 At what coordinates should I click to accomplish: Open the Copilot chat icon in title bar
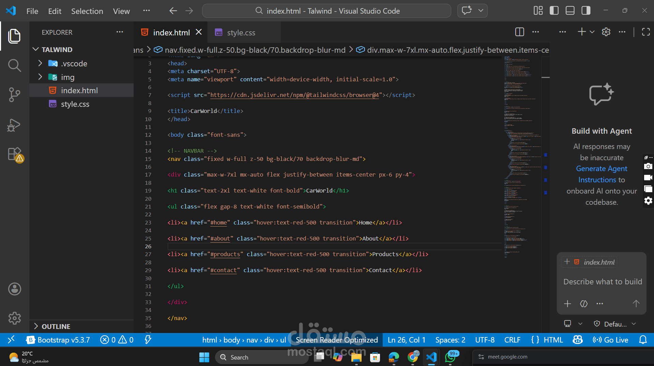(x=467, y=11)
